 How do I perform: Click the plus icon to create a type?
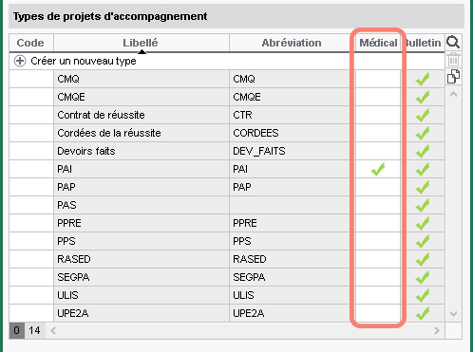point(20,61)
